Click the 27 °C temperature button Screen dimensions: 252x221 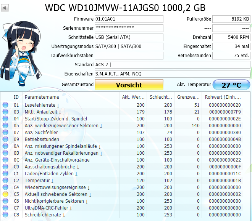point(231,85)
